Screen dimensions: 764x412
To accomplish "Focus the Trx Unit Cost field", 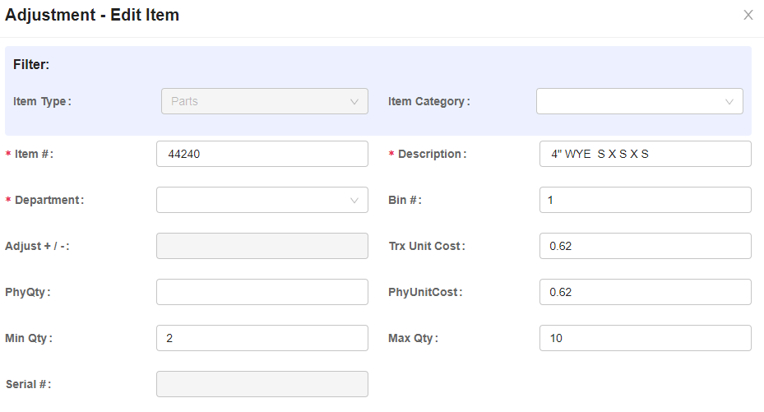I will pyautogui.click(x=645, y=246).
